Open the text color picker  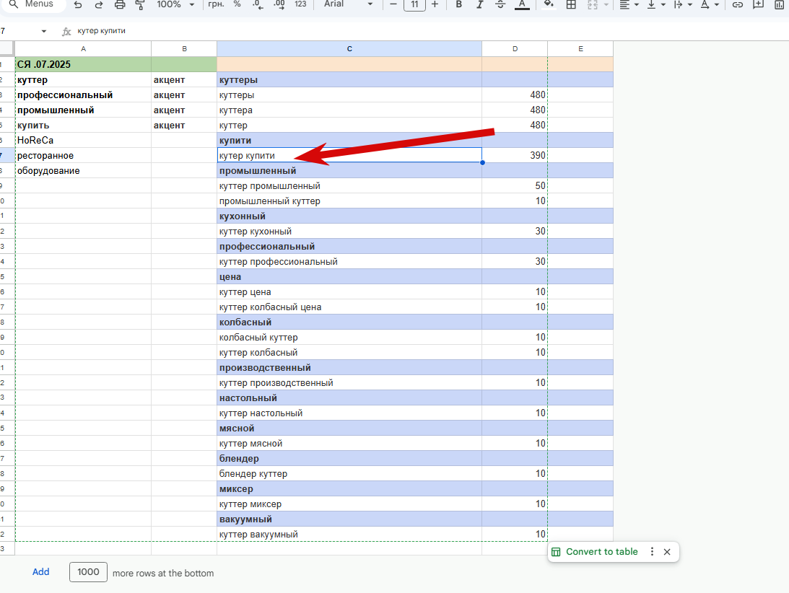pyautogui.click(x=522, y=4)
